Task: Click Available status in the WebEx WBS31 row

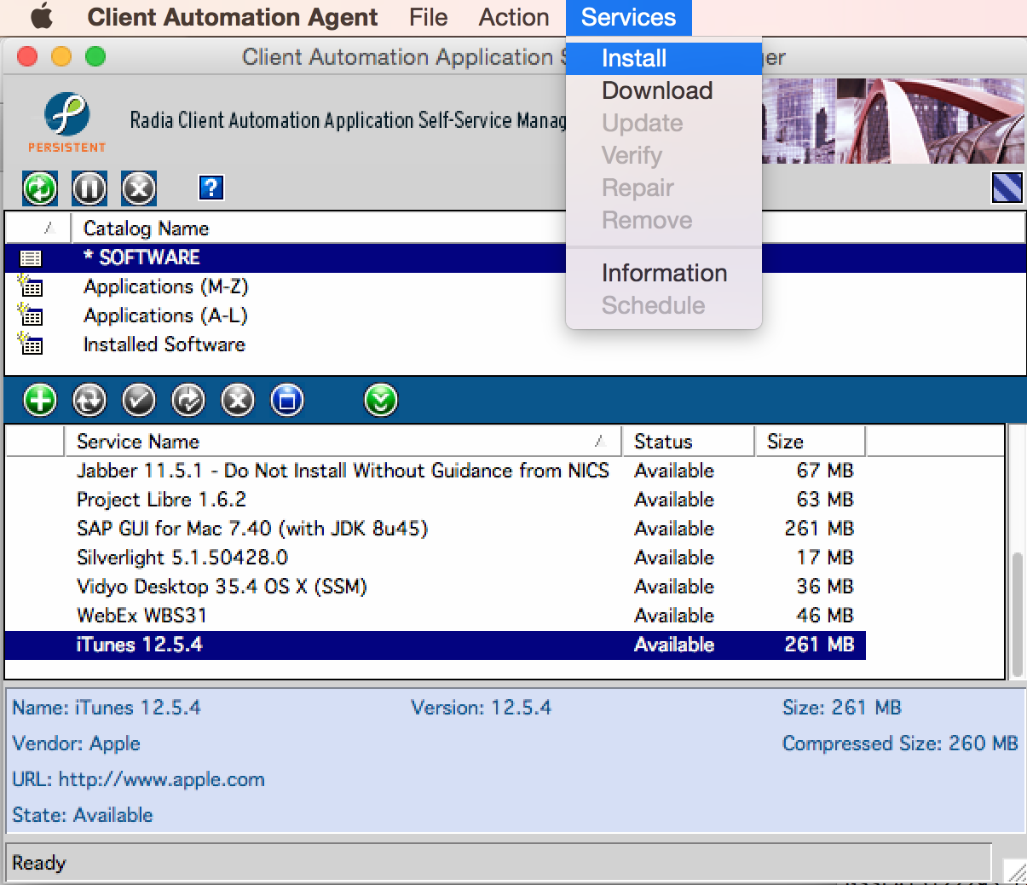Action: tap(674, 616)
